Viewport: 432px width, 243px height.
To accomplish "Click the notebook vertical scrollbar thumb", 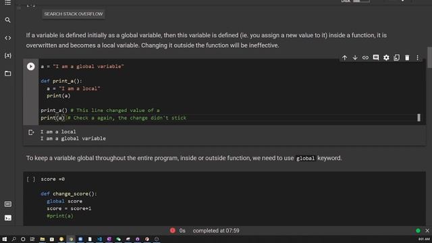I will (x=429, y=57).
